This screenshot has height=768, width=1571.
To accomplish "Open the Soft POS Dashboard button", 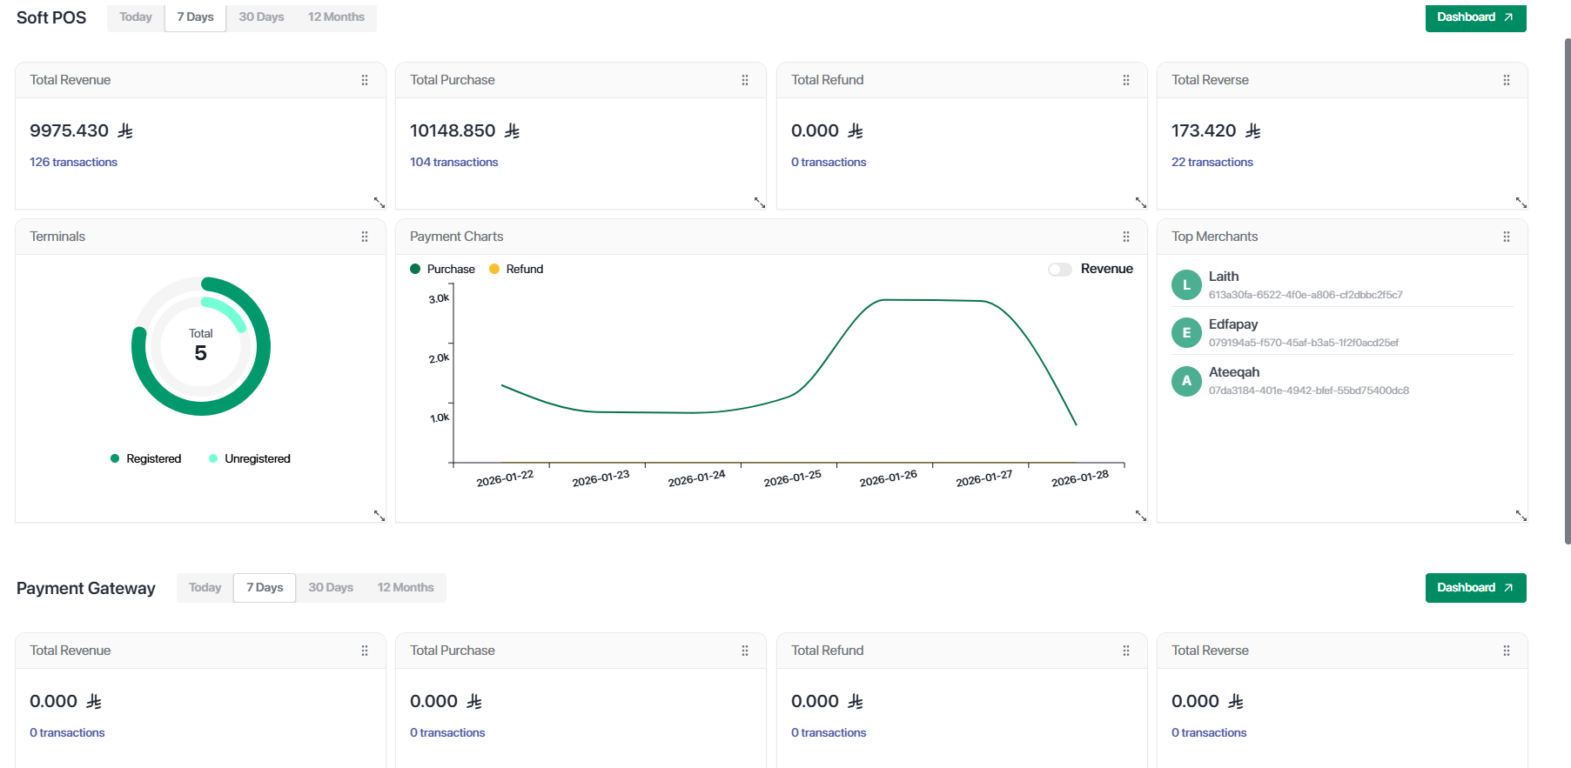I will point(1475,17).
